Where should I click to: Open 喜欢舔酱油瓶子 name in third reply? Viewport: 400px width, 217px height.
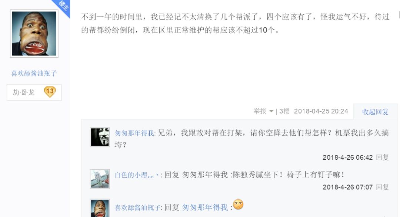pyautogui.click(x=137, y=208)
